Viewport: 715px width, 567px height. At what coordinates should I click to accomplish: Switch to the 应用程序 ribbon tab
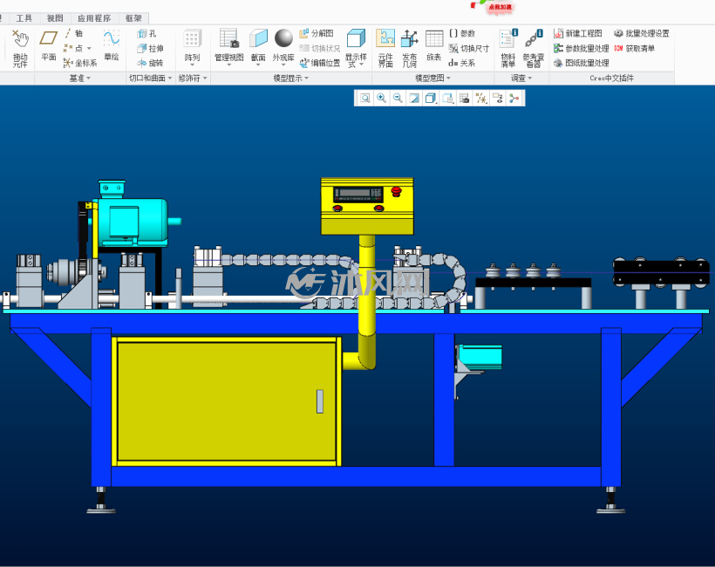[x=94, y=18]
